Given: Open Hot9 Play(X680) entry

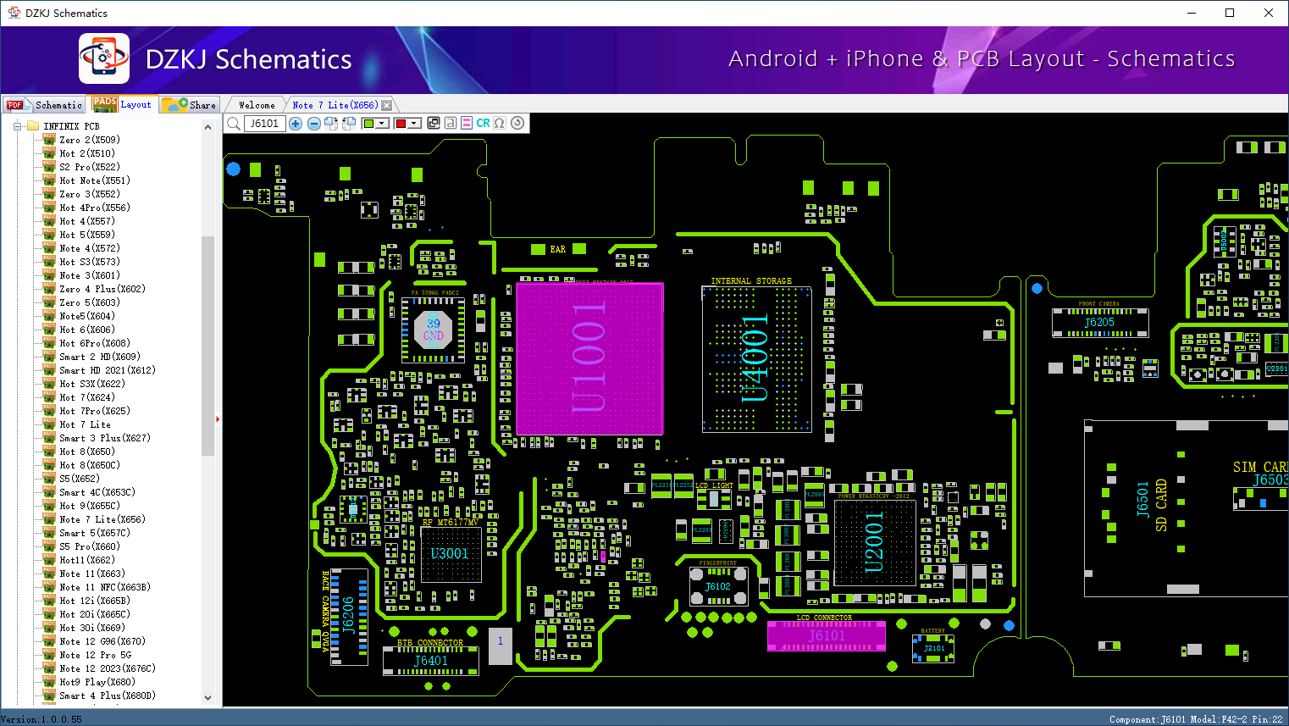Looking at the screenshot, I should (97, 682).
